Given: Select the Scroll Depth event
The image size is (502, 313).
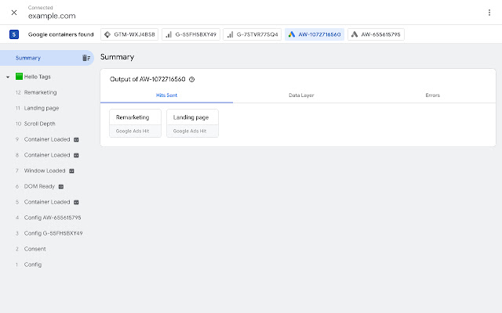Looking at the screenshot, I should [x=40, y=124].
